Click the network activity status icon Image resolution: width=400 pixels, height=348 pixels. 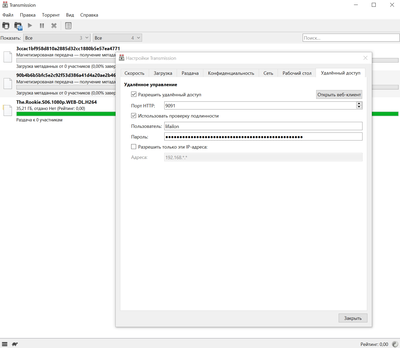coord(395,344)
